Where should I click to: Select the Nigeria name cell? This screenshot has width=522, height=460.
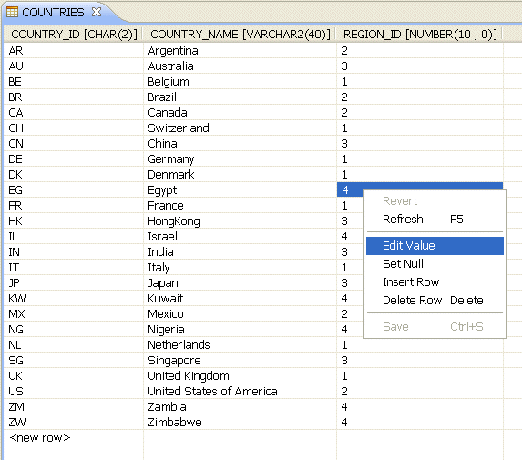point(240,330)
